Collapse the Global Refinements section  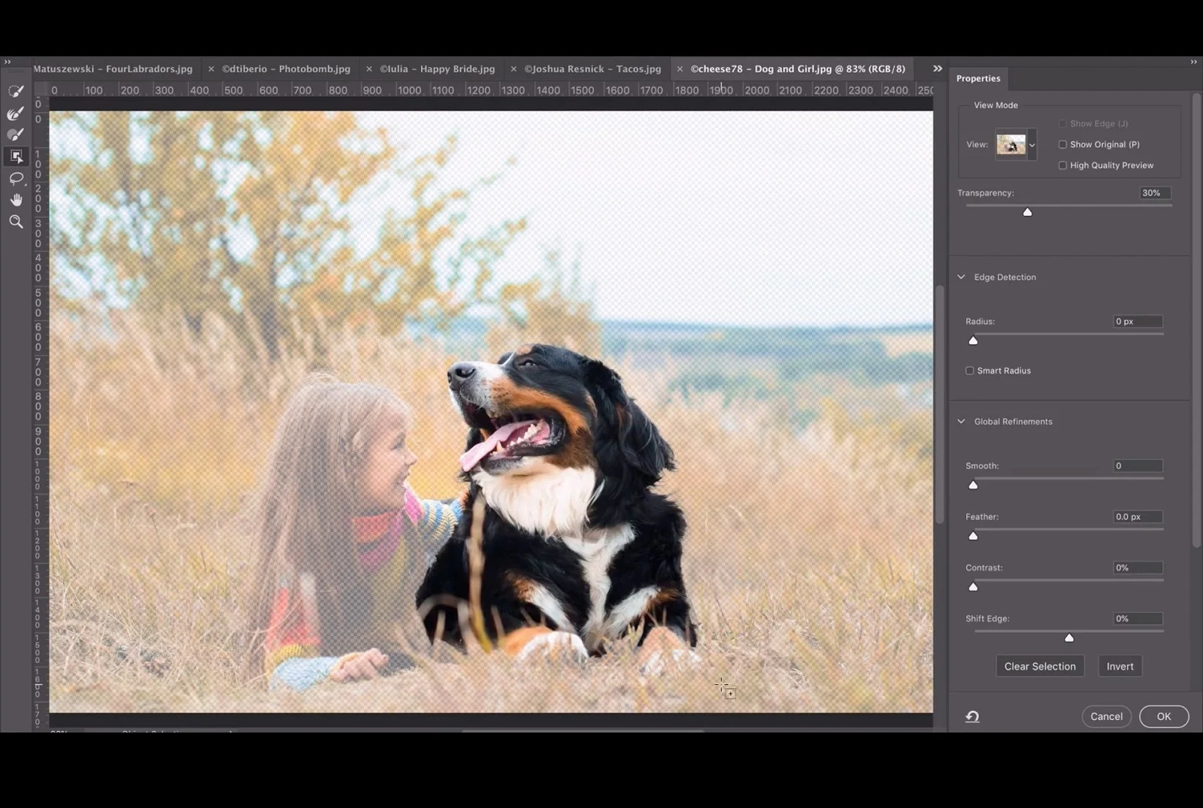click(x=961, y=422)
